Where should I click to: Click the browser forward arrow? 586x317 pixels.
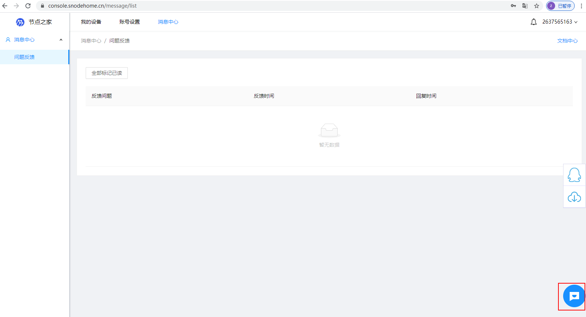click(16, 6)
